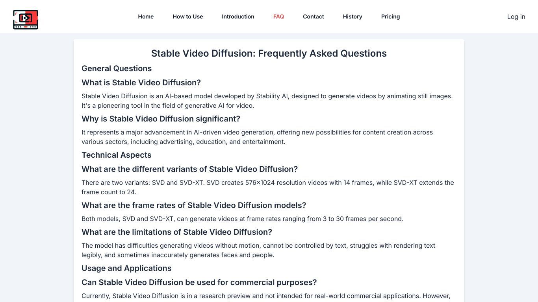
Task: Click 'Why is Stable Video Diffusion significant?' heading
Action: pyautogui.click(x=161, y=119)
